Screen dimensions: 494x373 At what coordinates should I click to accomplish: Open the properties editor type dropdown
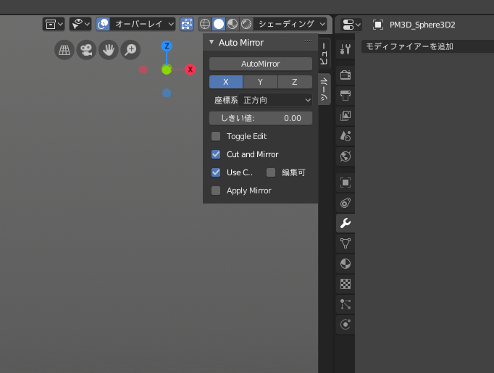[351, 25]
